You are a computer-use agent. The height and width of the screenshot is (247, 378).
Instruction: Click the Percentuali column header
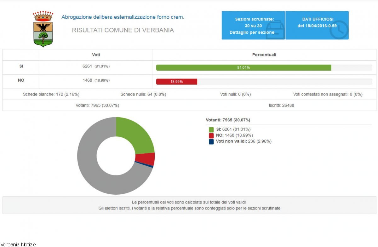[x=264, y=55]
